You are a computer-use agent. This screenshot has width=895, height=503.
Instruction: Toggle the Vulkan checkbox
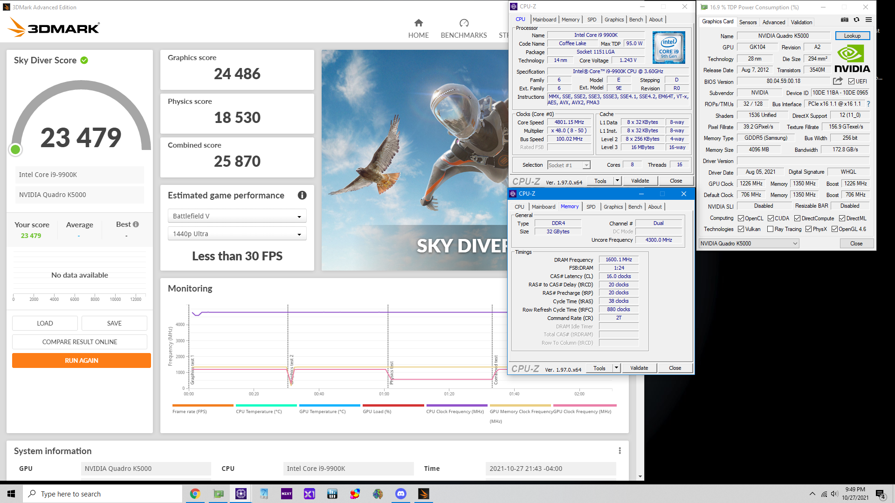[x=741, y=229]
